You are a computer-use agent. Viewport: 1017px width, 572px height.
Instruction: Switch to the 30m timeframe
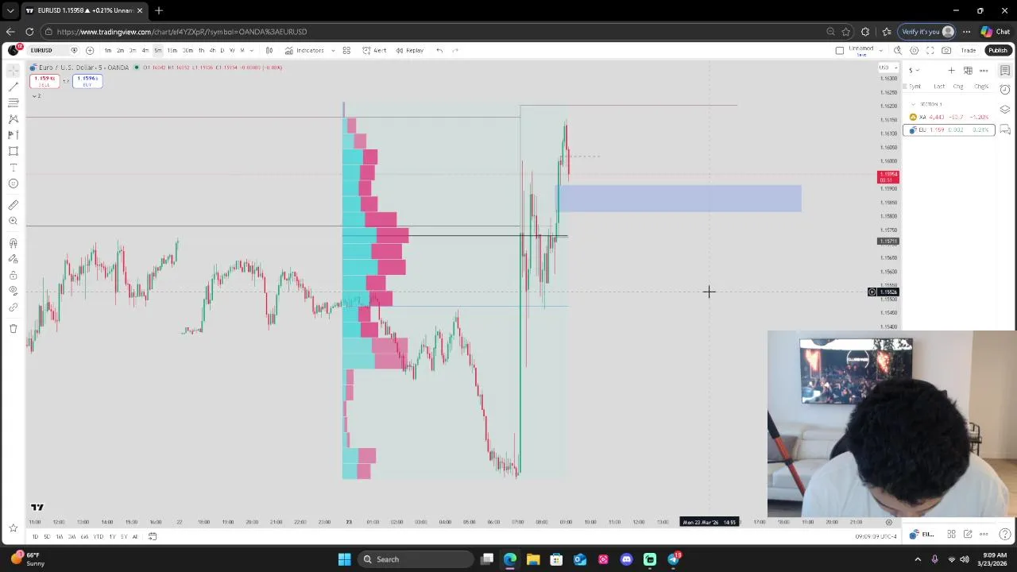click(x=188, y=50)
